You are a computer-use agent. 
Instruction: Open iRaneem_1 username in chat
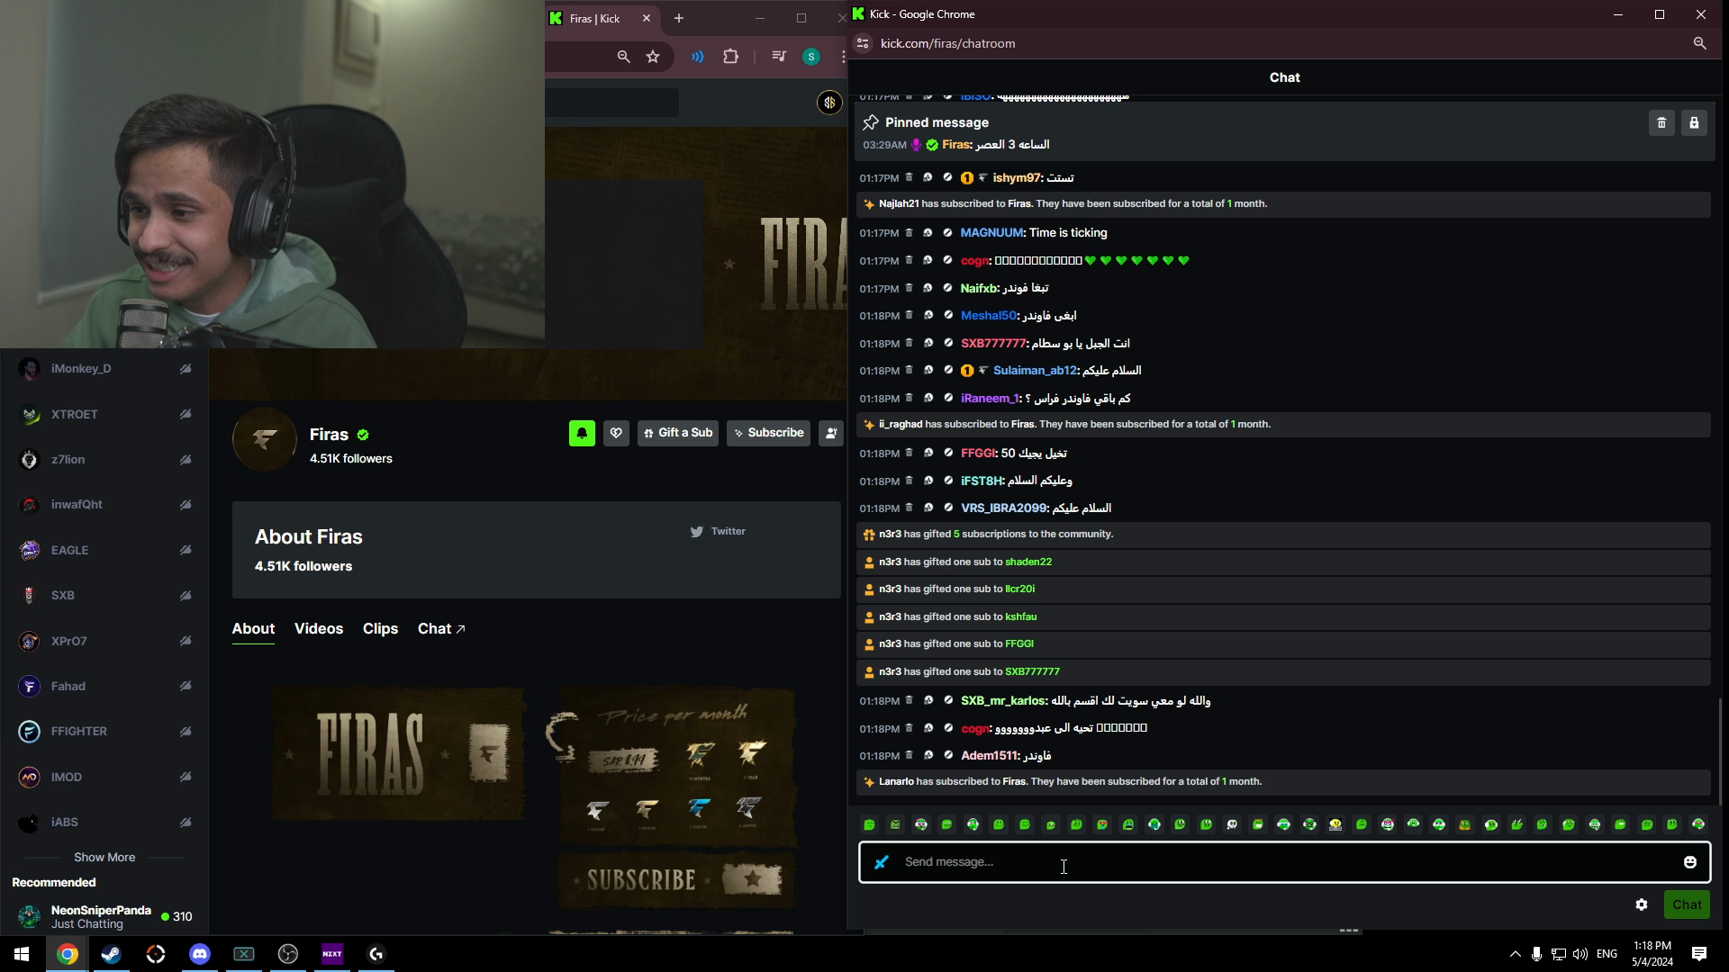(989, 398)
